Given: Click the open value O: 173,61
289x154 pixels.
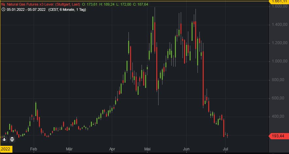Looking at the screenshot, I should pyautogui.click(x=90, y=4).
